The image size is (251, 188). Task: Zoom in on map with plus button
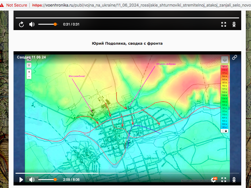pos(29,72)
